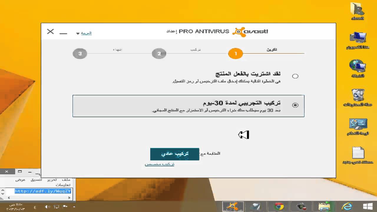The image size is (377, 212).
Task: Click the volume speaker tray icon
Action: (x=47, y=207)
